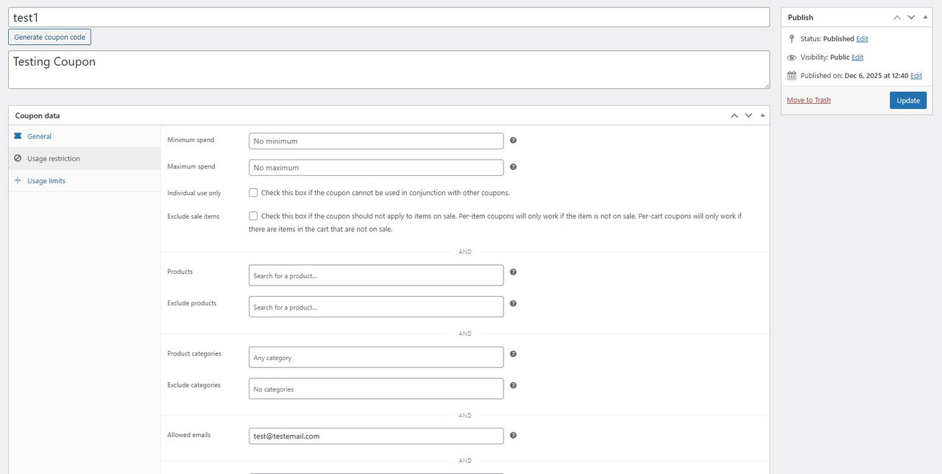This screenshot has width=942, height=474.
Task: Click the Usage restriction ban icon
Action: click(18, 158)
